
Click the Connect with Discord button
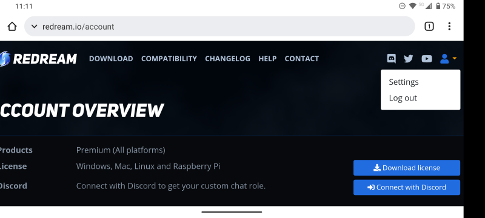(407, 188)
